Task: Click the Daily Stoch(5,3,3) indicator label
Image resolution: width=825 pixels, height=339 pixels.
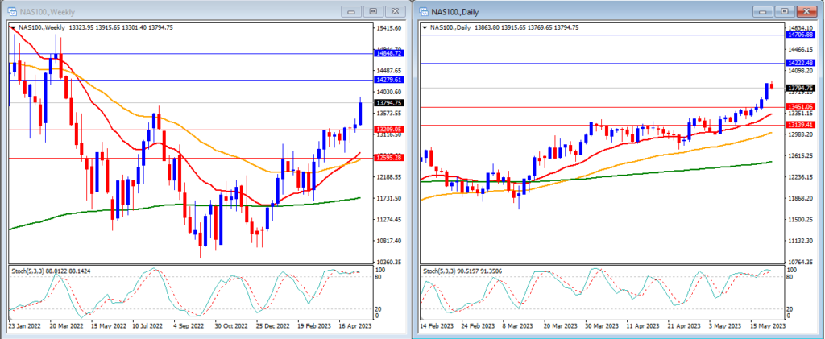Action: (463, 271)
